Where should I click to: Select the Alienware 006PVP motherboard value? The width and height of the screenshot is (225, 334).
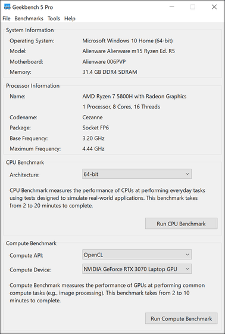tap(104, 62)
